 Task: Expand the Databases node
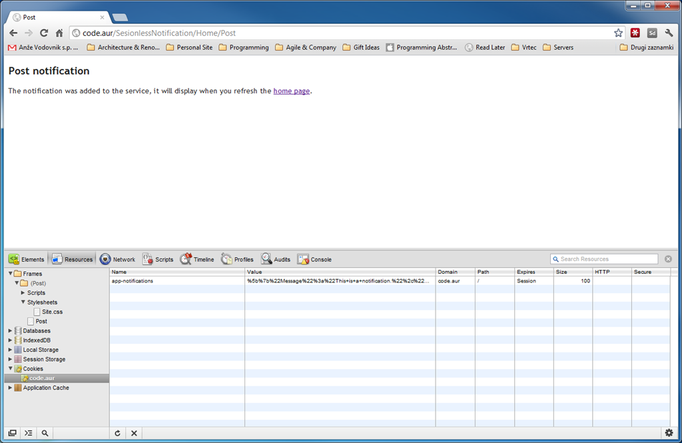pos(11,330)
